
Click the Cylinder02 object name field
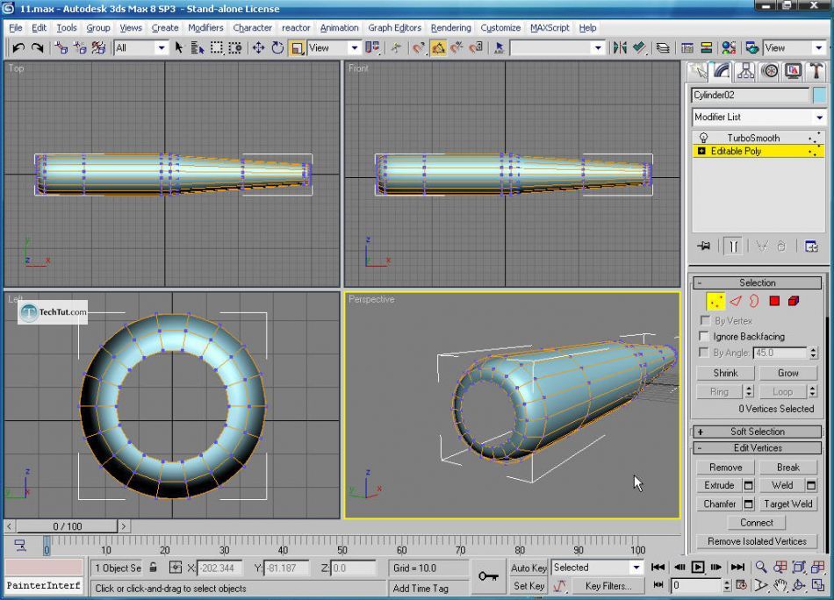click(x=751, y=95)
